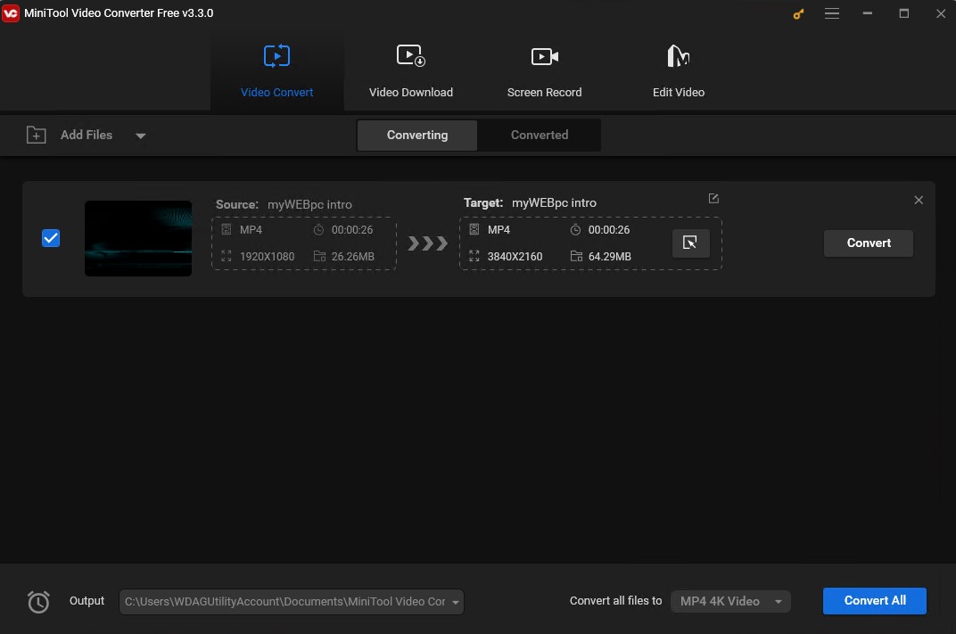Open the MP4 4K Video format dropdown

[730, 601]
